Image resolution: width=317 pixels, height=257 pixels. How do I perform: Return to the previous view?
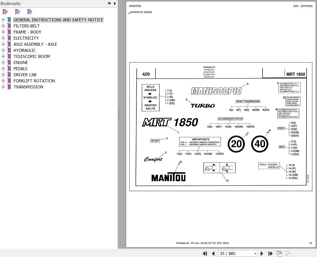[x=279, y=253]
